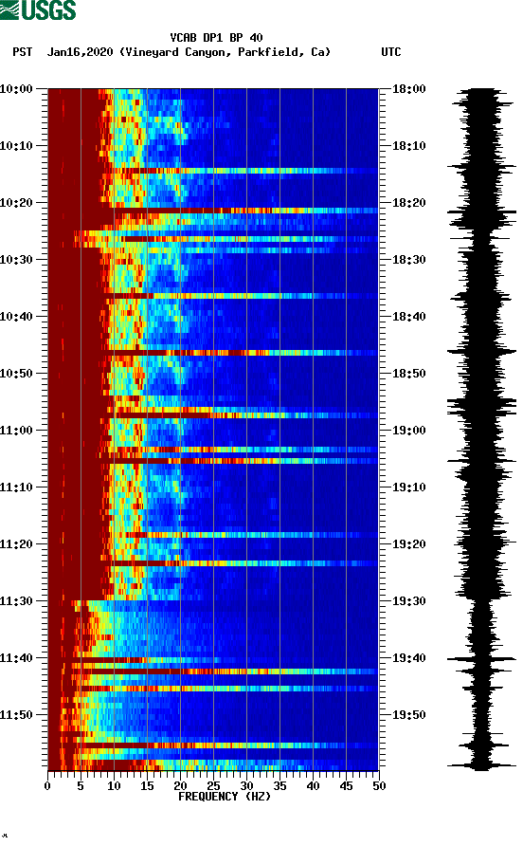The image size is (523, 846).
Task: Click the 19:20 UTC time label
Action: pos(408,544)
